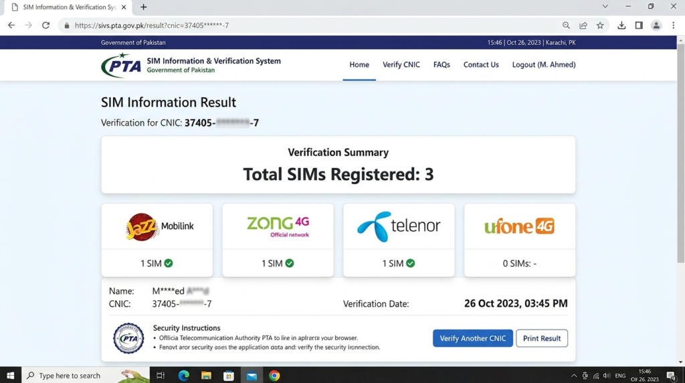Open the volume icon in system tray
Screen dimensions: 685x383
tap(607, 376)
